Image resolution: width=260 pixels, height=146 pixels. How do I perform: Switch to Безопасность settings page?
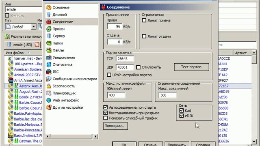click(64, 86)
